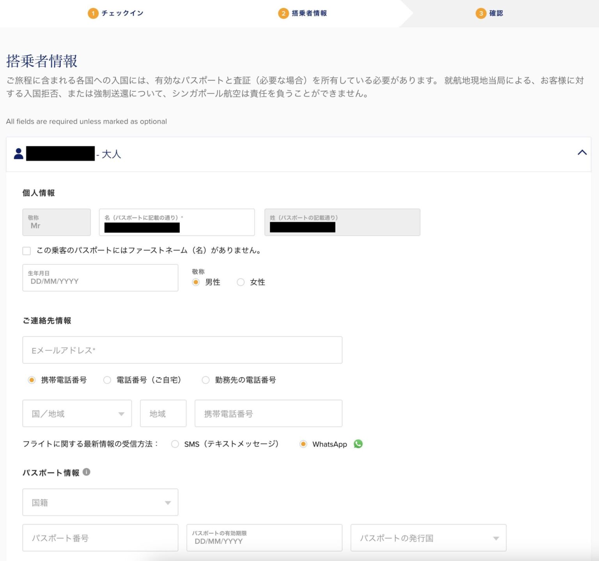Go to the 確認 step tab

coord(496,13)
